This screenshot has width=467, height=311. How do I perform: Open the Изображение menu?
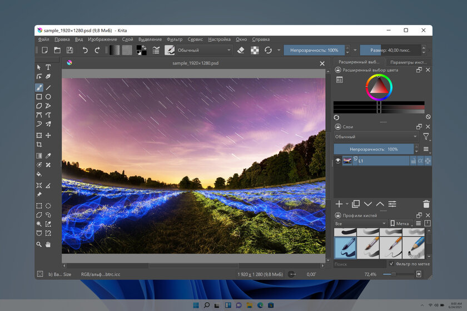click(102, 39)
